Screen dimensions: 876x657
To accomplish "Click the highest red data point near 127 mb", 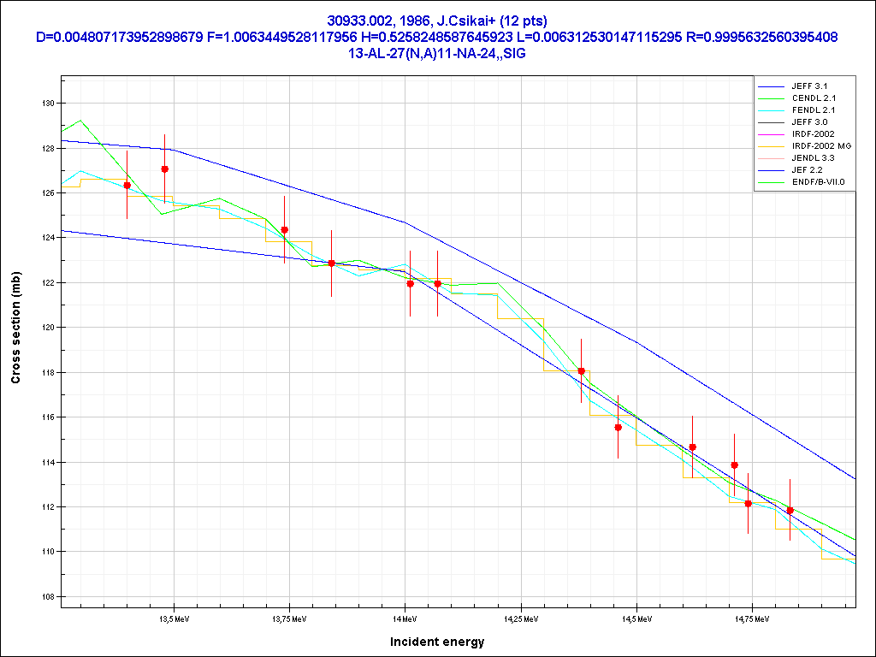I will coord(165,169).
